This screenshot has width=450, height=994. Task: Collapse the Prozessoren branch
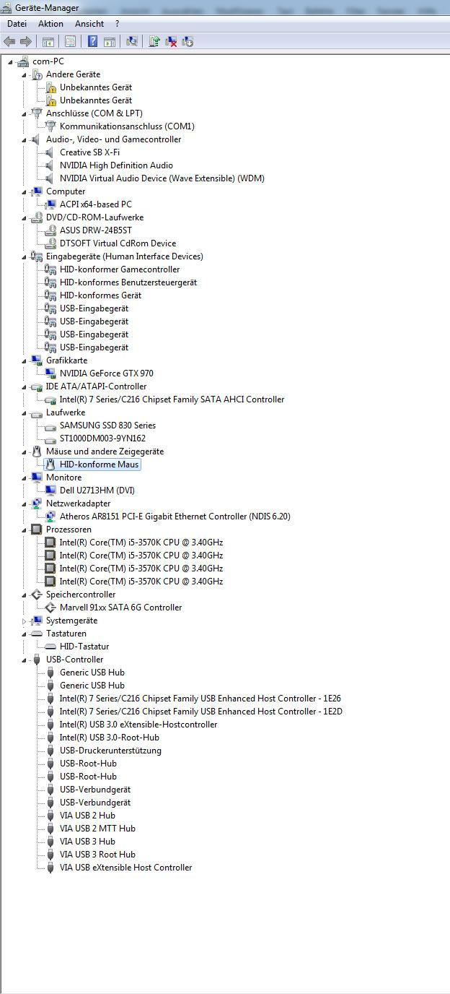[x=24, y=530]
